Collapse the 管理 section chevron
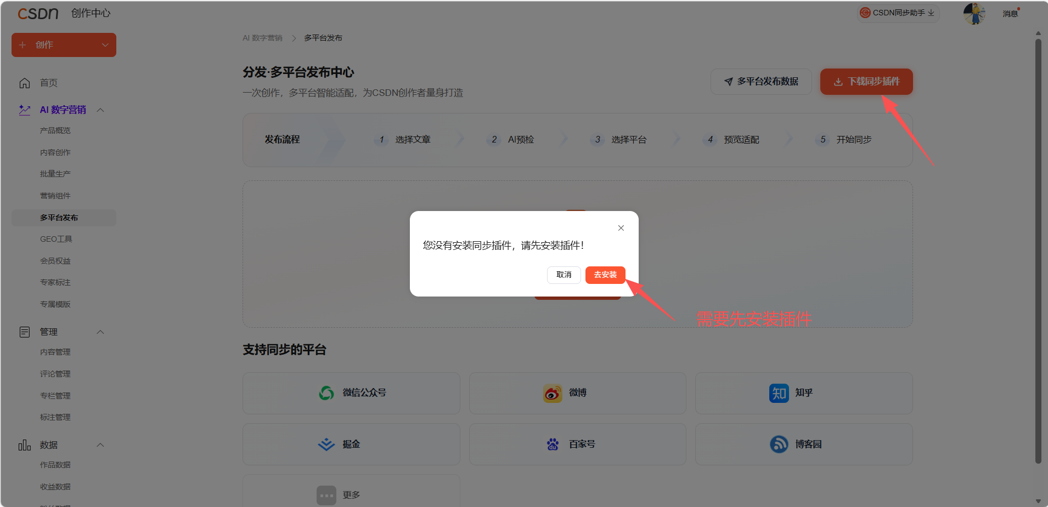The image size is (1048, 507). (100, 332)
